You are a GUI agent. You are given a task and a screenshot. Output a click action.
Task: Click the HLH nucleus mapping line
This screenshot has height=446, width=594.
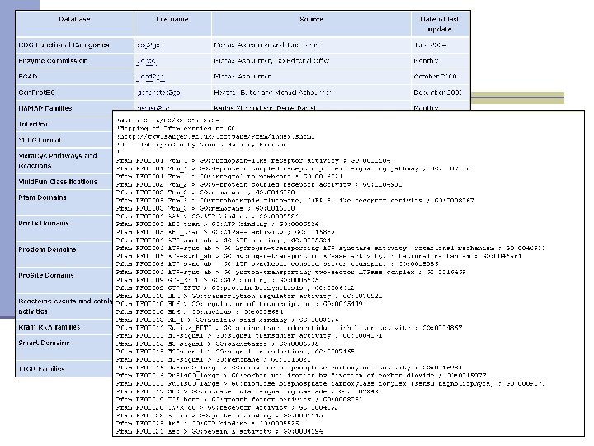tap(200, 312)
